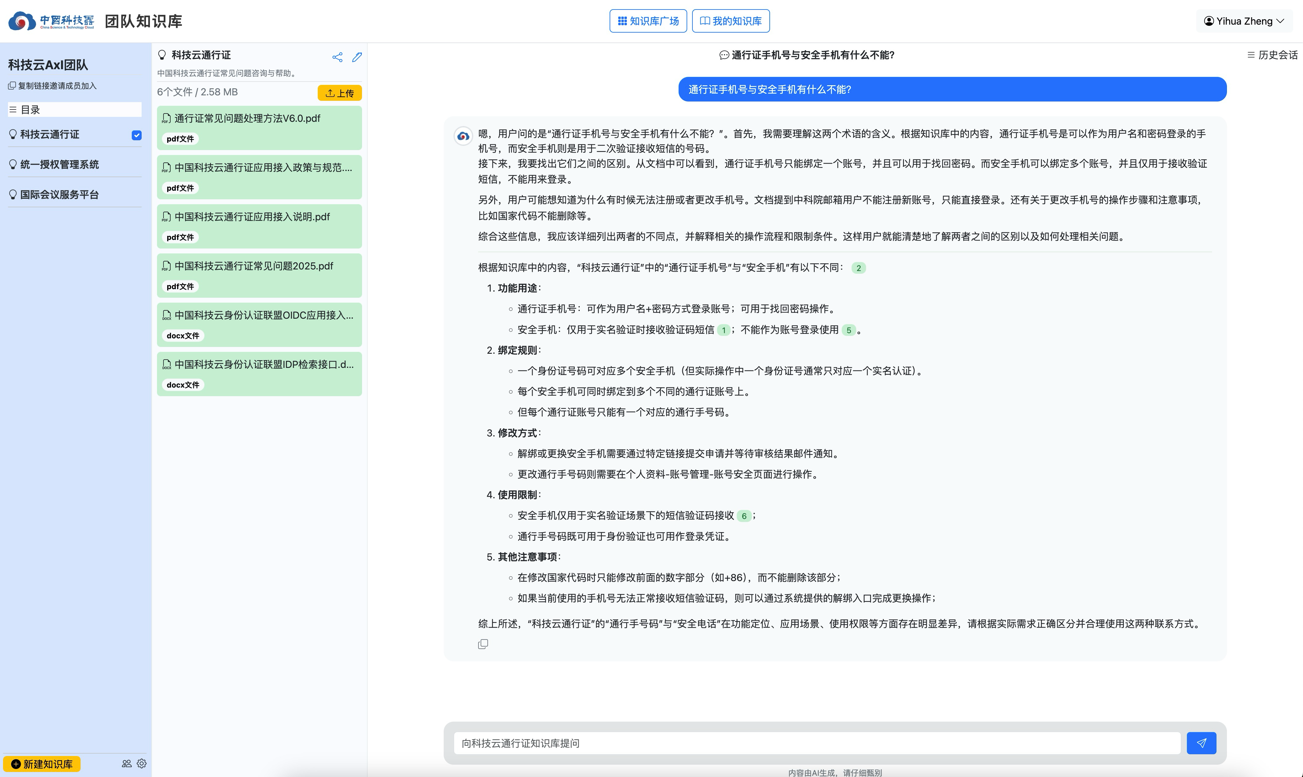This screenshot has width=1303, height=777.
Task: Open the 我的知识库 tab
Action: (731, 21)
